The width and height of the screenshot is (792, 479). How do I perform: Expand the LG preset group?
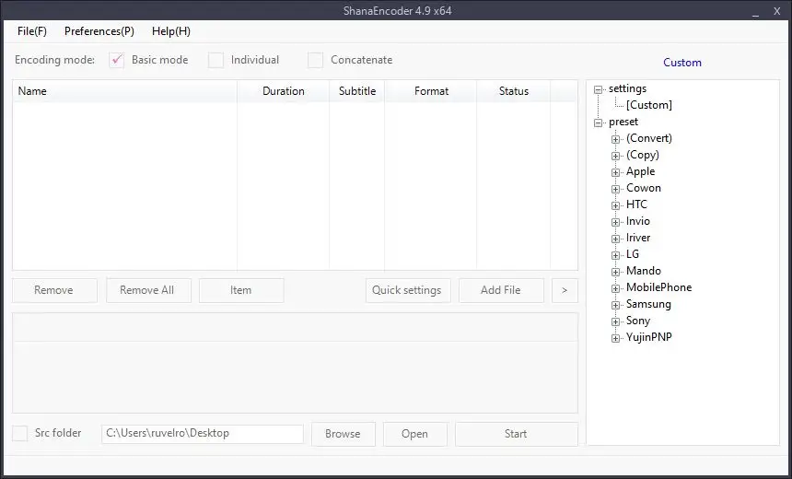[x=615, y=255]
